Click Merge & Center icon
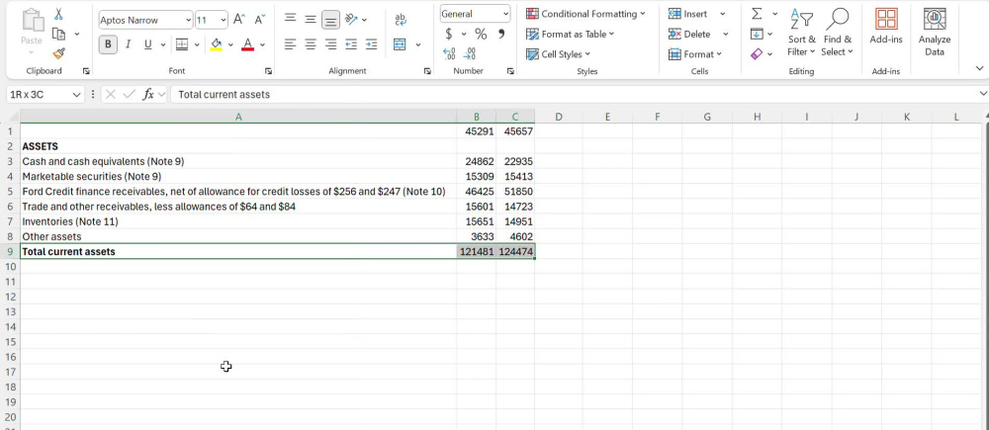Viewport: 989px width, 430px height. pyautogui.click(x=400, y=44)
